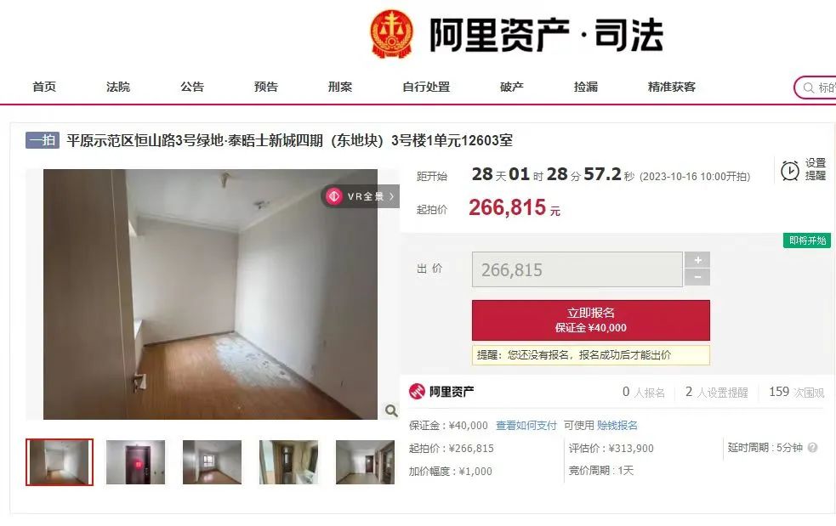Open the 精准获客 navigation item

[x=671, y=87]
